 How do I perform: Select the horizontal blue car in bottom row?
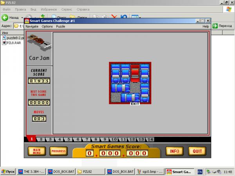point(130,97)
